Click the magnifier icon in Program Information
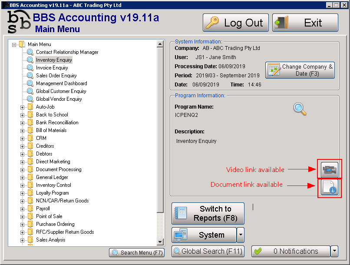This screenshot has width=350, height=265. tap(300, 109)
